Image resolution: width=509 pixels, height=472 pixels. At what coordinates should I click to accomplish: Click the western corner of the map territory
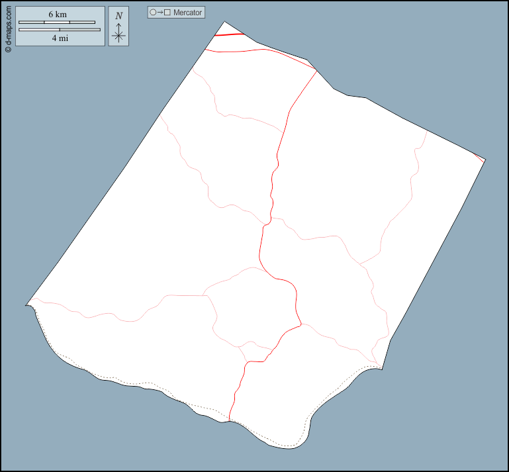point(28,304)
